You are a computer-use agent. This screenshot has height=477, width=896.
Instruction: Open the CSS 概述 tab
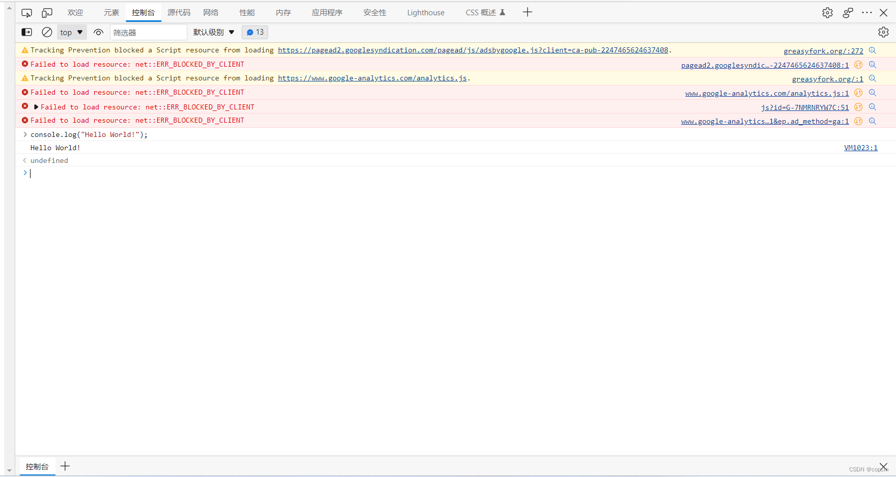(485, 13)
